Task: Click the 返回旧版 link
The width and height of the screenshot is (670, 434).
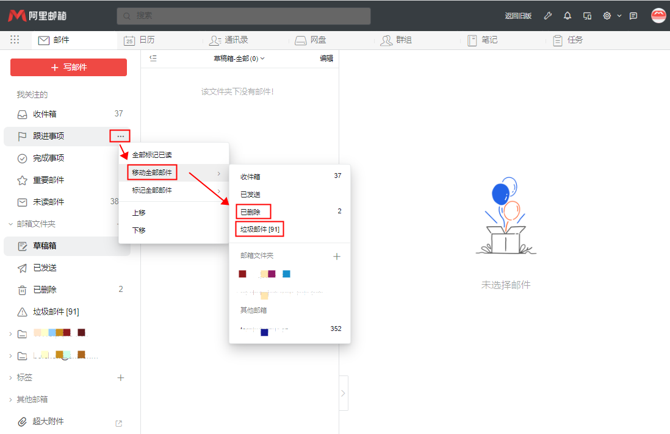Action: tap(518, 16)
